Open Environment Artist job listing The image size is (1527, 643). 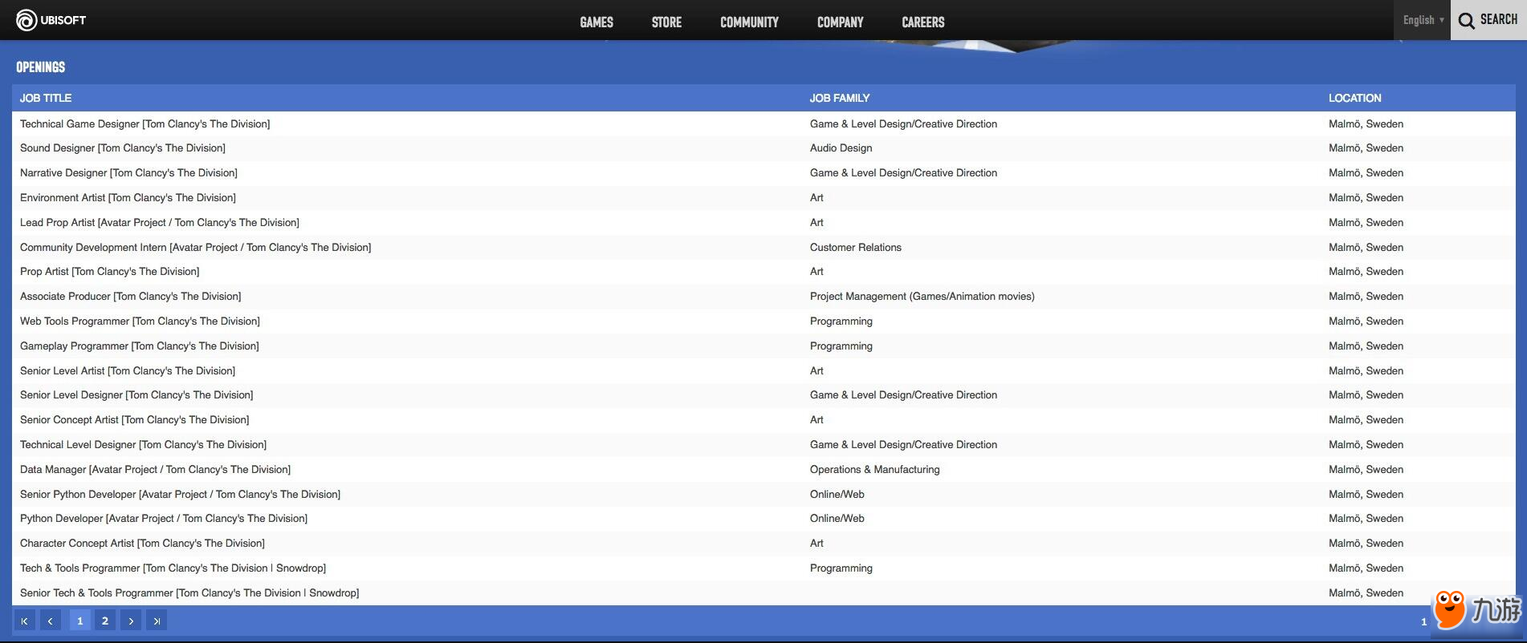[128, 197]
